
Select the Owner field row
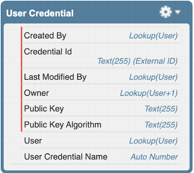(x=100, y=92)
